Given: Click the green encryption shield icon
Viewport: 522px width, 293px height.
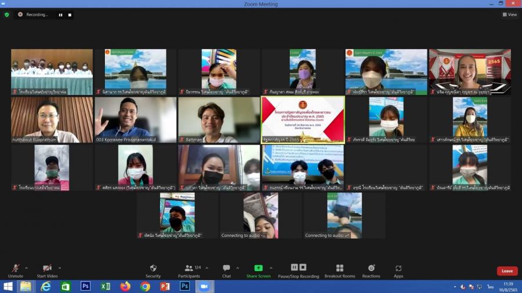Looking at the screenshot, I should 7,14.
